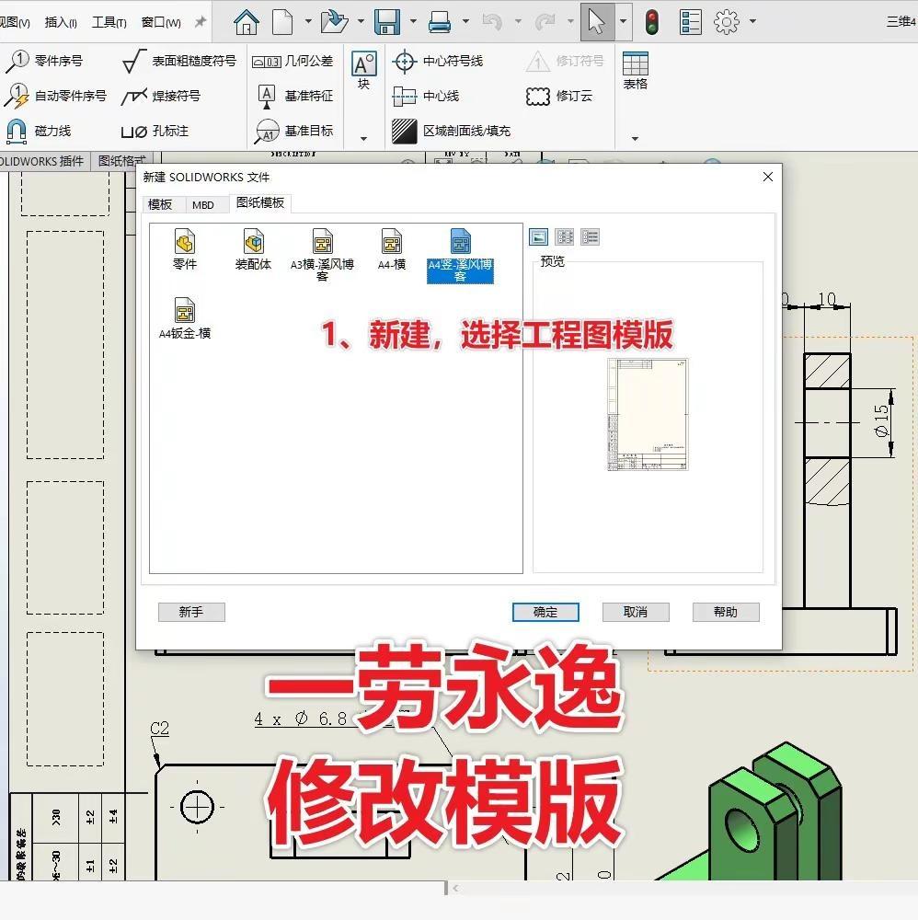Viewport: 918px width, 920px height.
Task: Expand the 块 block dropdown arrow
Action: [363, 139]
